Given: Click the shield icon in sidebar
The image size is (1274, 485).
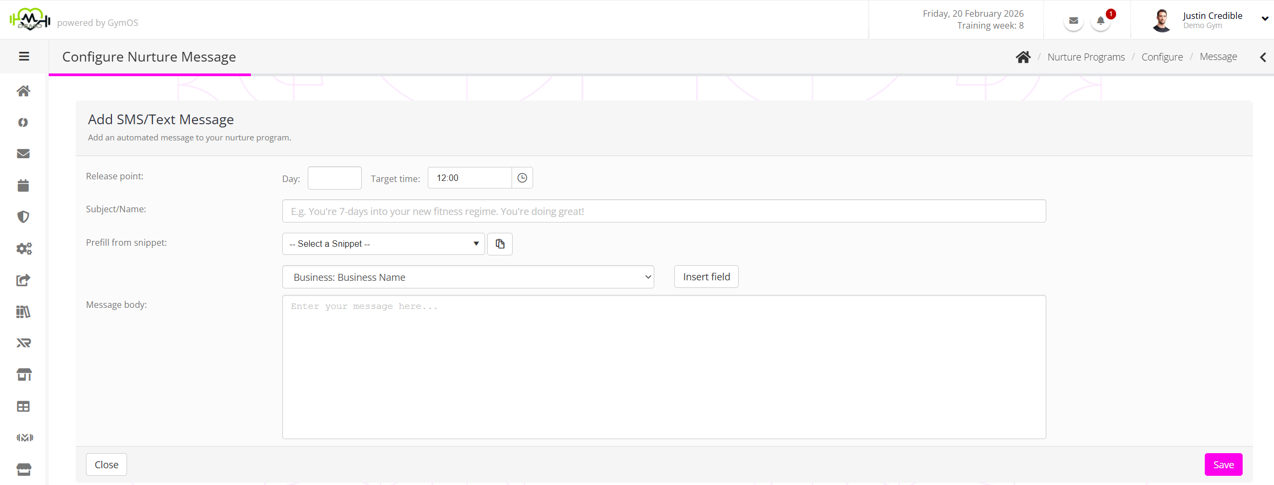Looking at the screenshot, I should (23, 217).
